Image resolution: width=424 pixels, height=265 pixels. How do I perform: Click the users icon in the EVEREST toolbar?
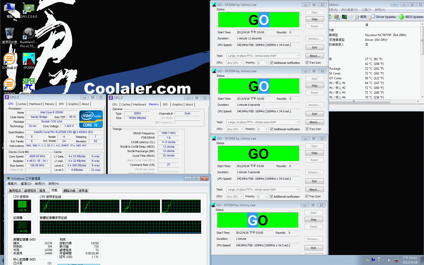[337, 17]
